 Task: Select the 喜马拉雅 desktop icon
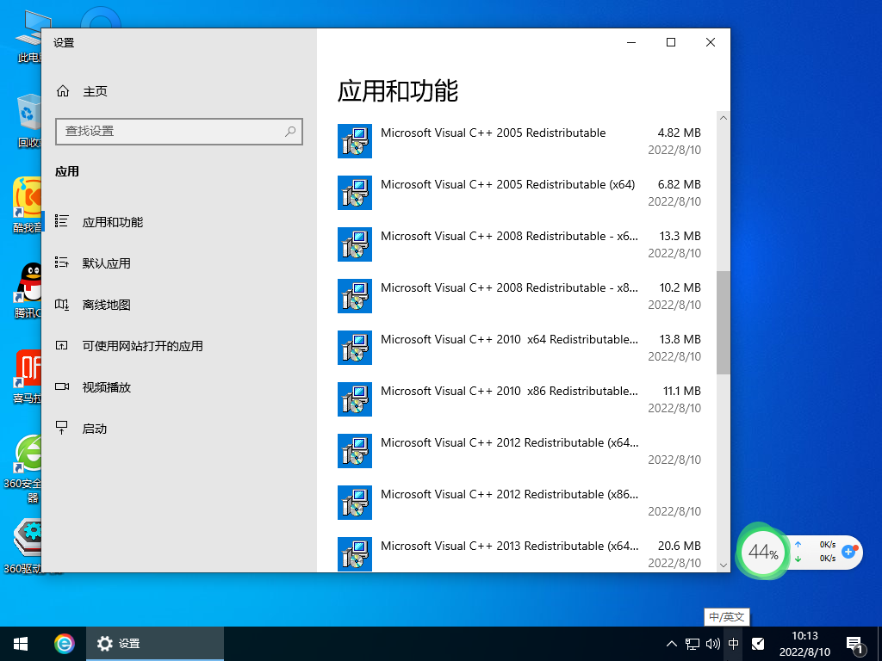tap(27, 377)
